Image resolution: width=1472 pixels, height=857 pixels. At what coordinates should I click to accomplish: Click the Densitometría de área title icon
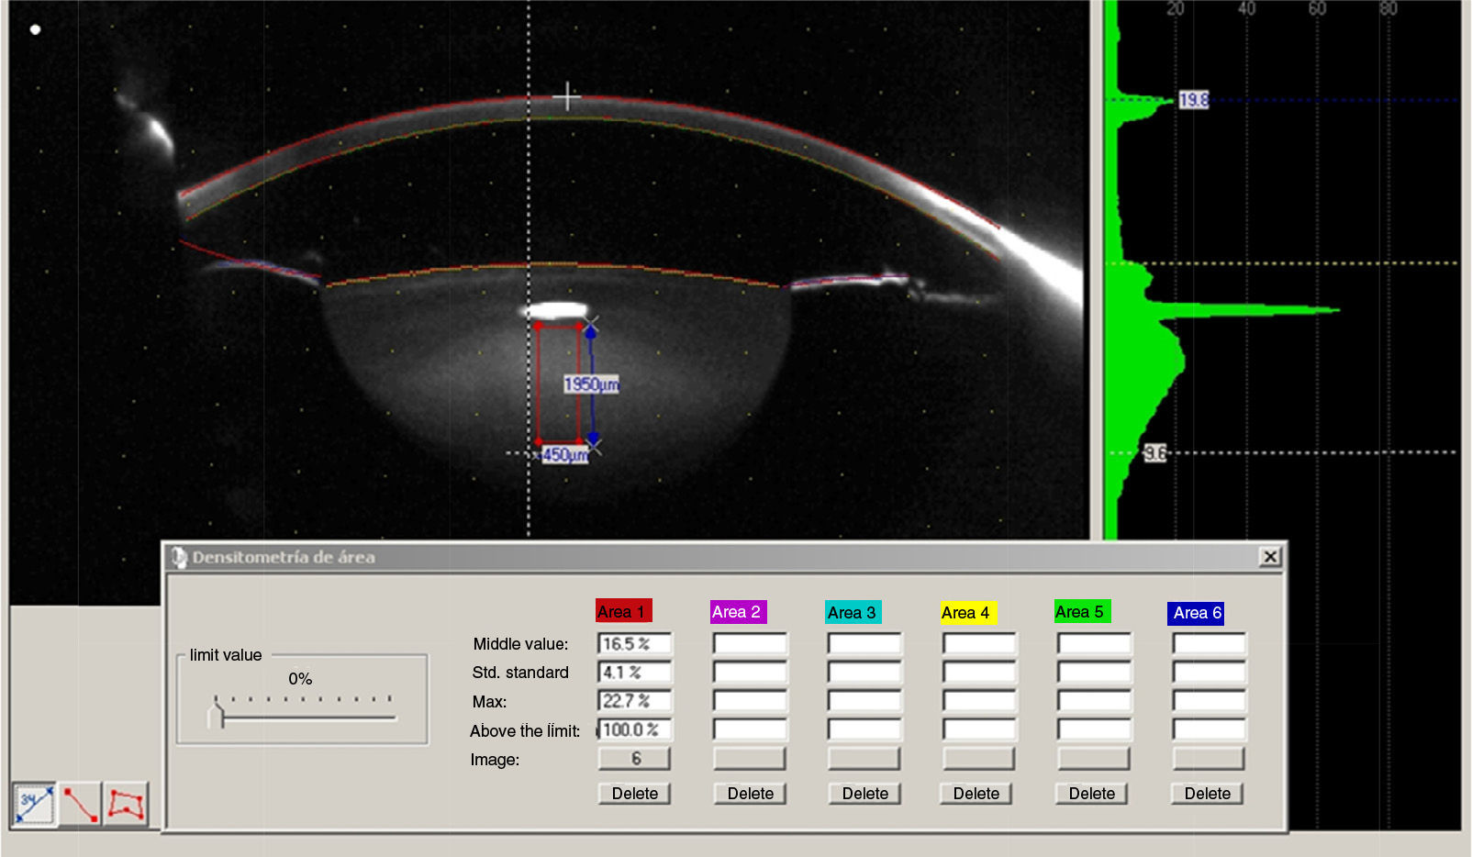(x=179, y=557)
